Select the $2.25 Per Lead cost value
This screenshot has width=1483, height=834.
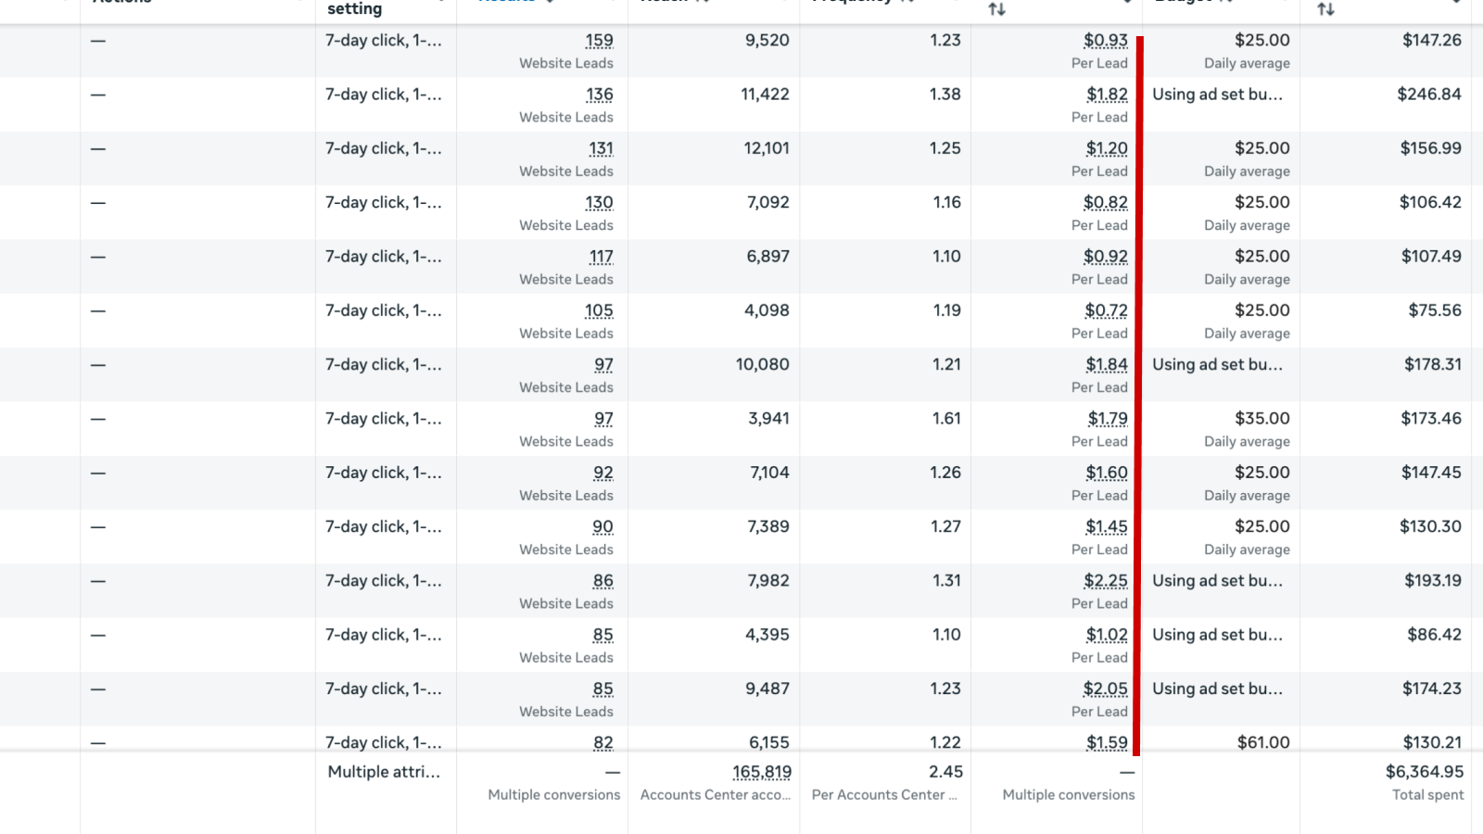(1106, 581)
